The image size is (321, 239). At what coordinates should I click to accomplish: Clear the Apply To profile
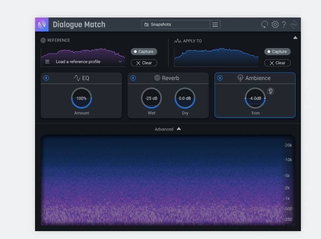coord(277,63)
